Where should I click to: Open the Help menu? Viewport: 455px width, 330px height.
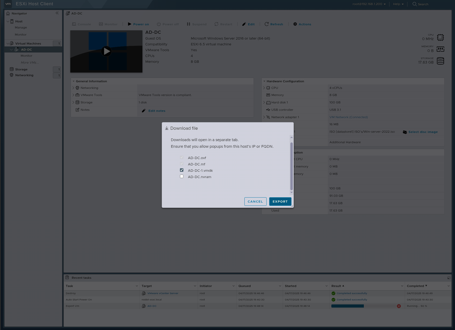tap(398, 4)
